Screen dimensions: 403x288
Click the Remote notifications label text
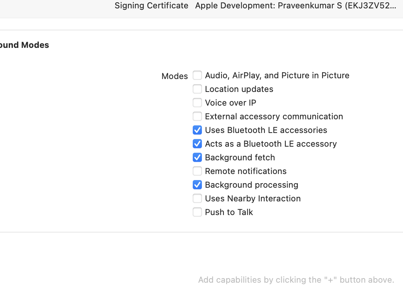pyautogui.click(x=246, y=171)
